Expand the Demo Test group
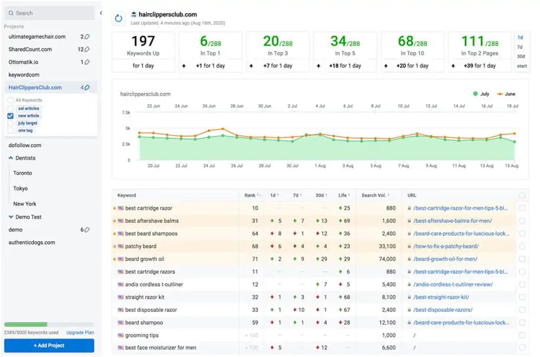The height and width of the screenshot is (357, 540). (x=11, y=217)
